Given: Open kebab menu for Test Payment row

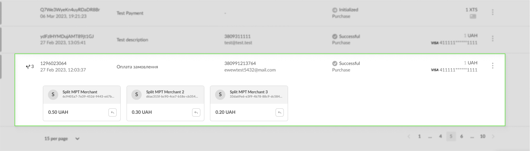Looking at the screenshot, I should 493,12.
